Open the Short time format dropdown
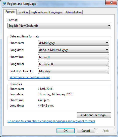Viewport: 118px width, 137px height. (73, 57)
